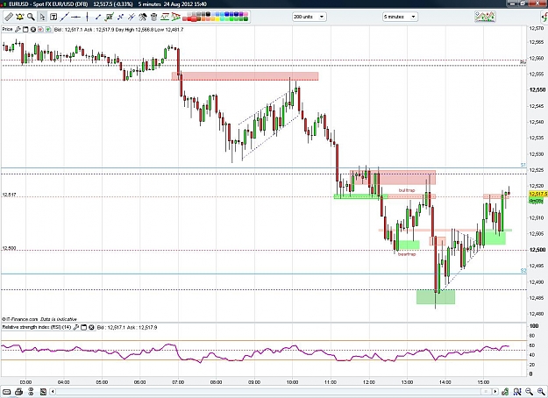Click the 'bull trap' chart annotation
548x398 pixels.
point(407,190)
